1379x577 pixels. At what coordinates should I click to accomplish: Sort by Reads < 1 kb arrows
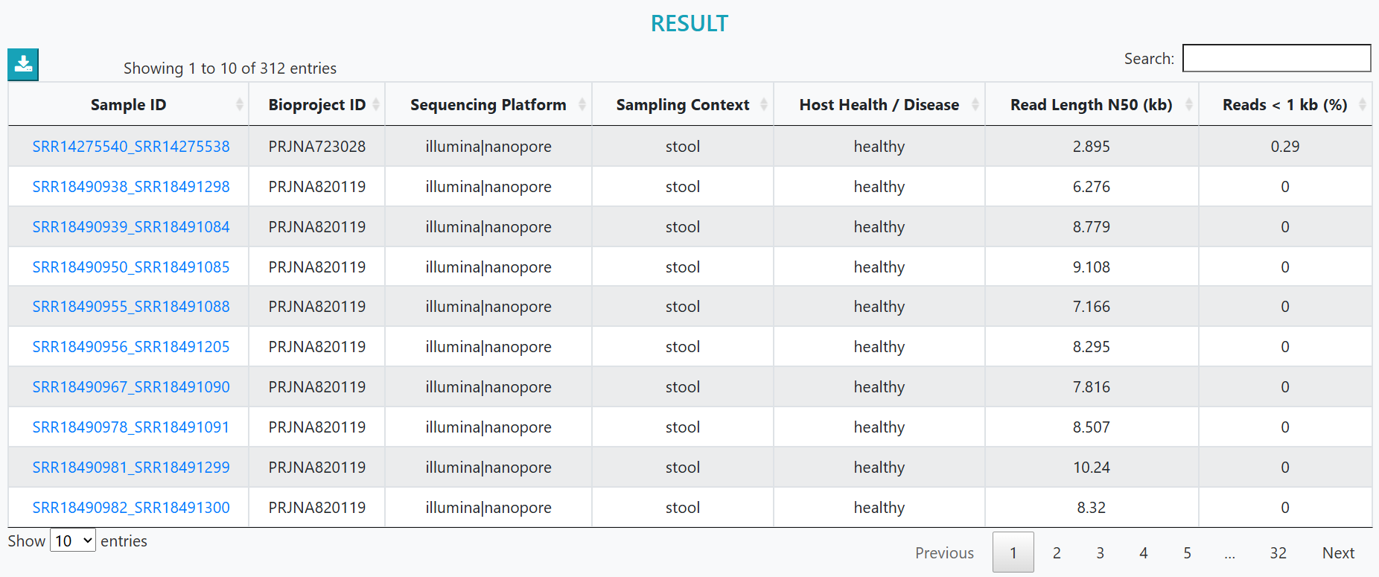1363,105
